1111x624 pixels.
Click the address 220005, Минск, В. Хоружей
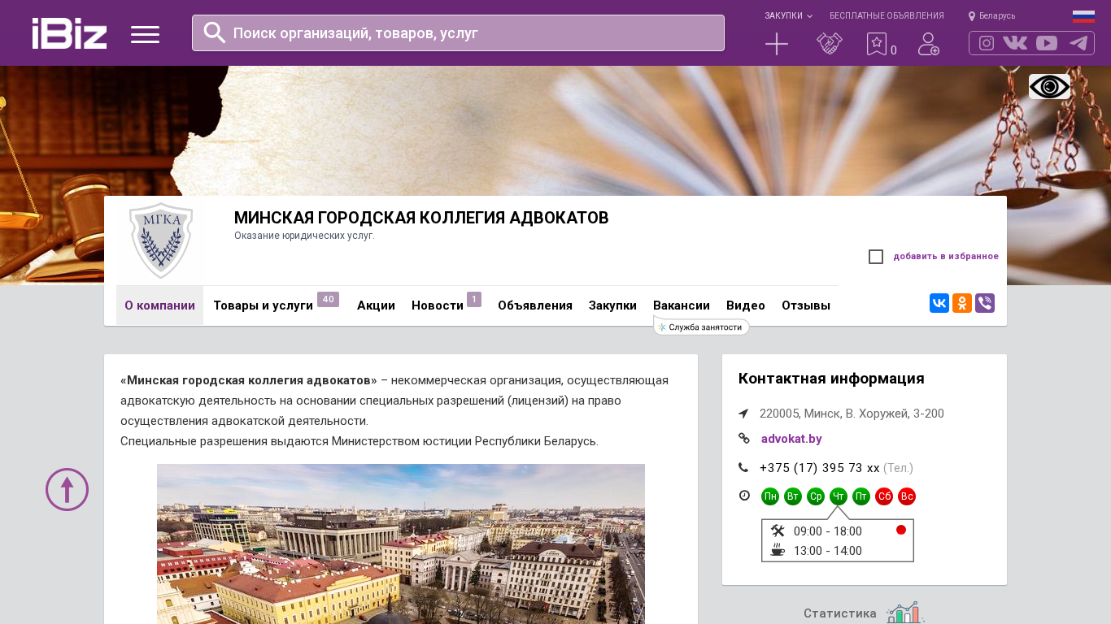click(852, 414)
